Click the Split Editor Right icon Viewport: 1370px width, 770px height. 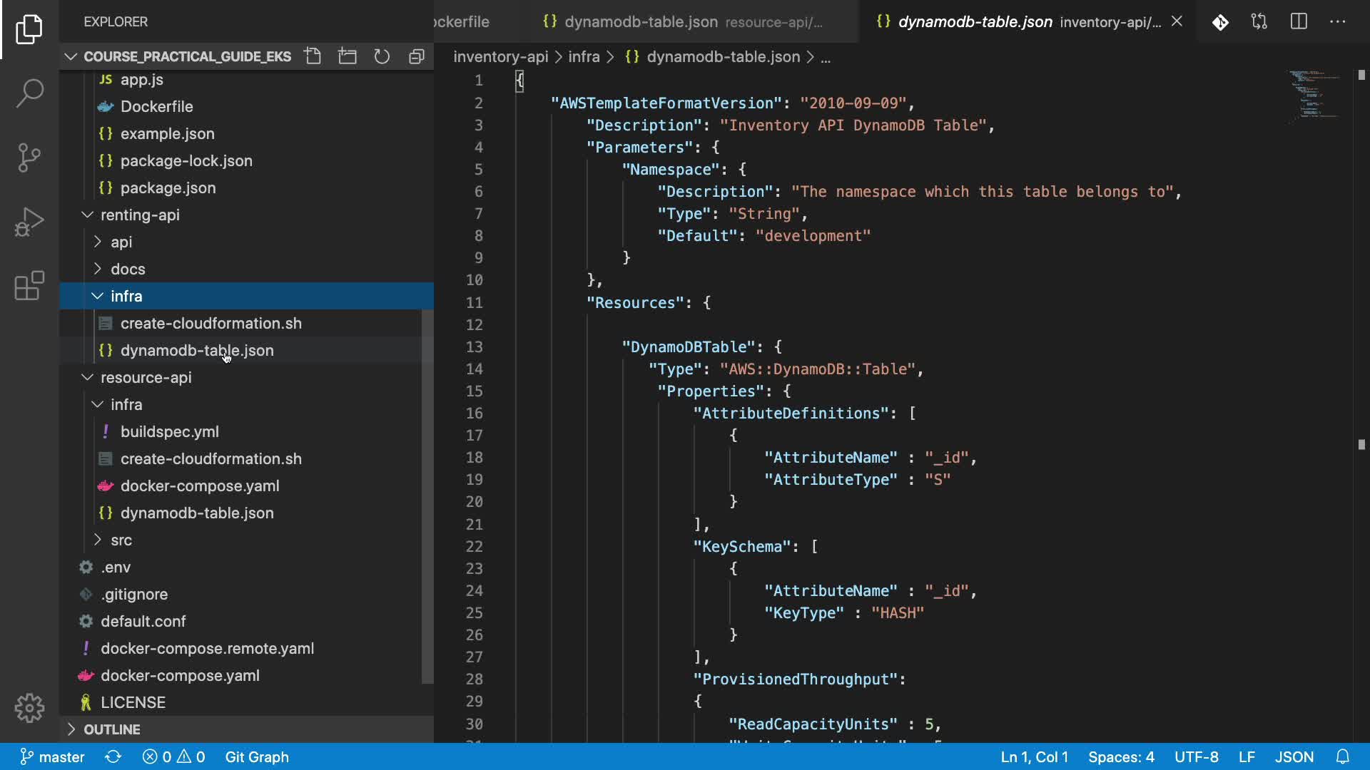pyautogui.click(x=1299, y=21)
